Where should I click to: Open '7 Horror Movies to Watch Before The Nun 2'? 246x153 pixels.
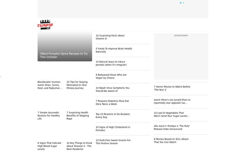172,88
